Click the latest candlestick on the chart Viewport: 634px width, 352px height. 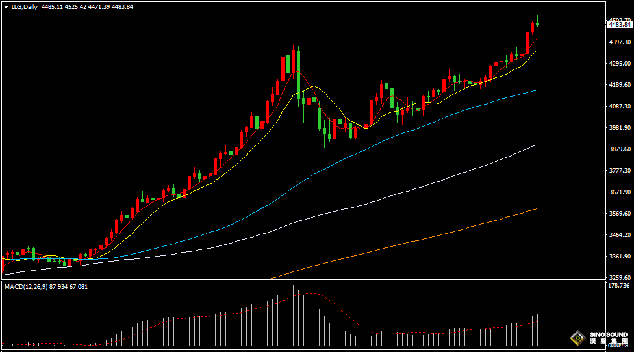pos(537,24)
